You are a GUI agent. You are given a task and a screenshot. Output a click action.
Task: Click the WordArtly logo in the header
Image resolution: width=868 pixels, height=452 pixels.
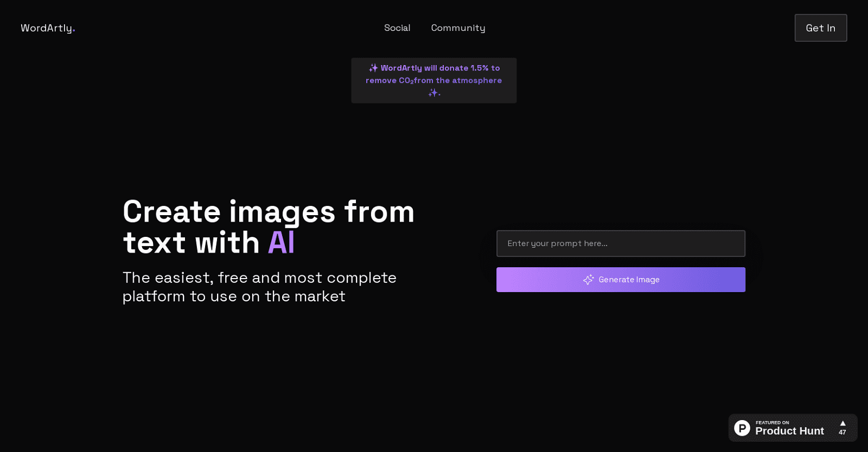point(47,28)
